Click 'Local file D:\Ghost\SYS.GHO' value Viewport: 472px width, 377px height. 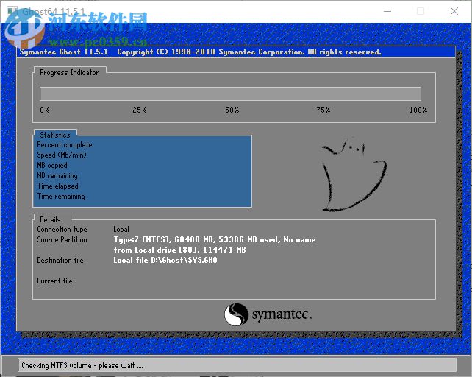pyautogui.click(x=165, y=260)
